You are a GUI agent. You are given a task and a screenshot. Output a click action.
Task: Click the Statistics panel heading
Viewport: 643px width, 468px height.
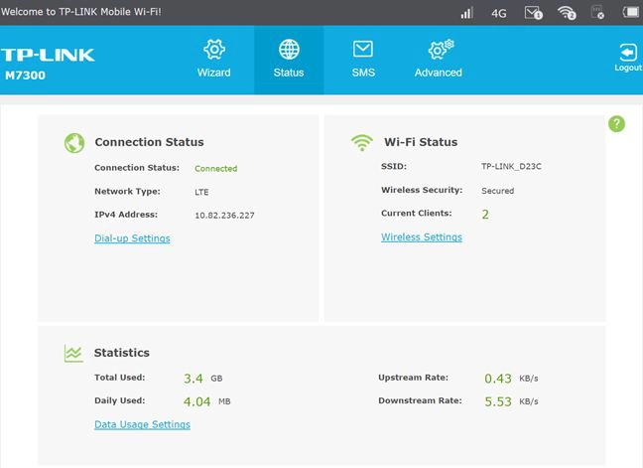click(x=122, y=353)
